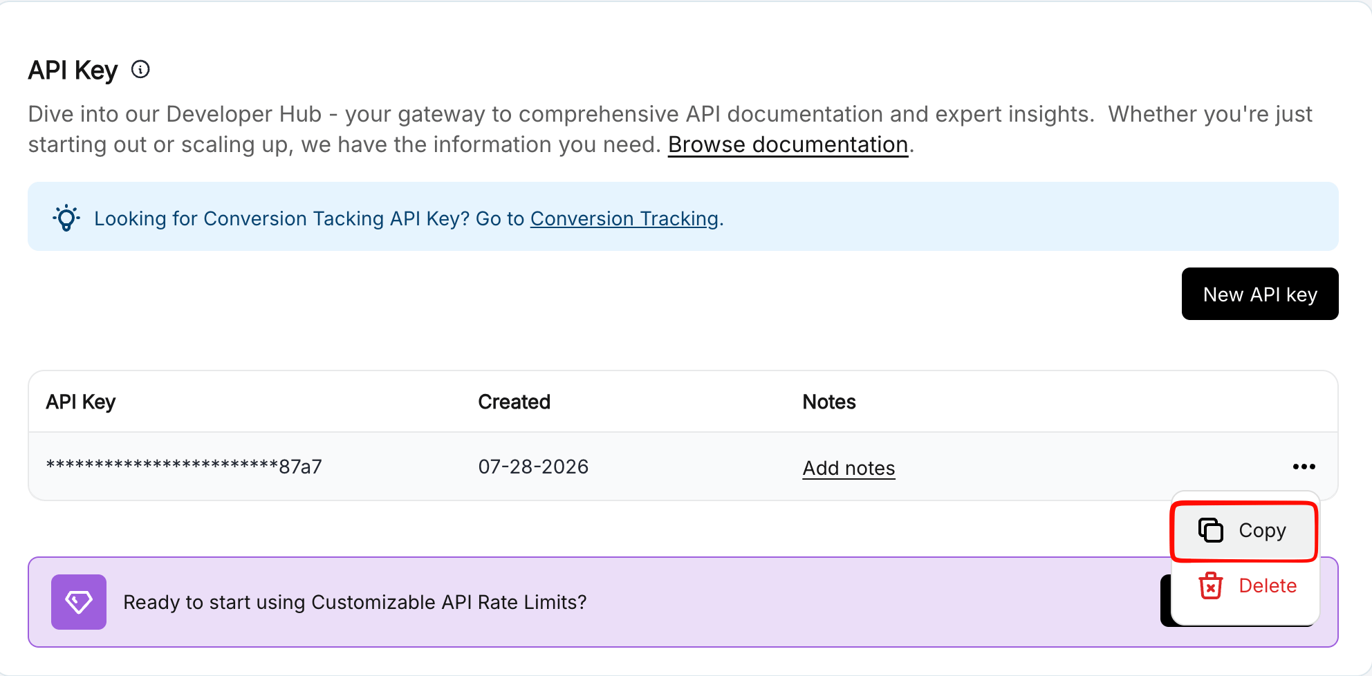Click the Notes column header
Viewport: 1372px width, 676px height.
[829, 402]
